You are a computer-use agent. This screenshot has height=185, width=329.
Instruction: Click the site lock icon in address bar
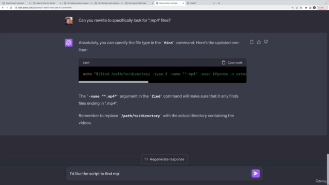(x=16, y=8)
